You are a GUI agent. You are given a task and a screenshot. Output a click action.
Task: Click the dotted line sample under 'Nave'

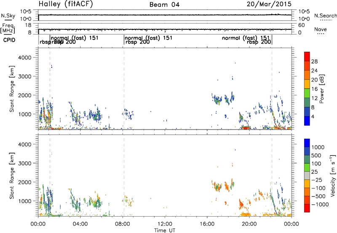321,34
